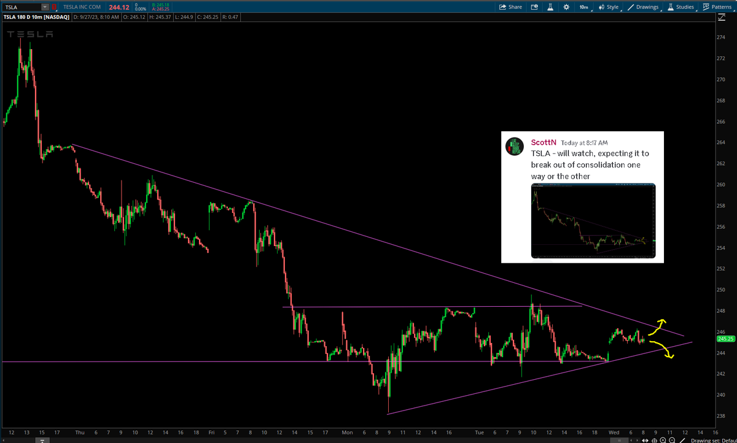737x443 pixels.
Task: Click the ScottN avatar icon
Action: click(x=514, y=146)
